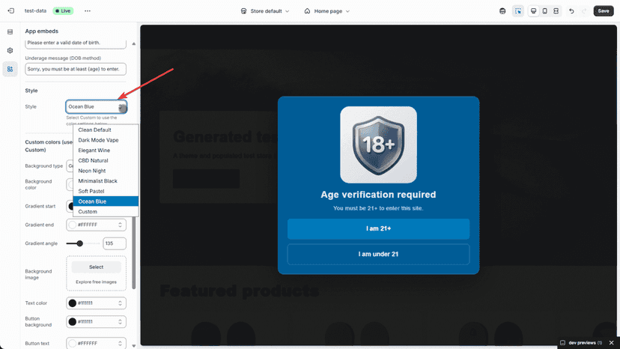Click Underage message DOB text field
The height and width of the screenshot is (349, 620).
coord(76,69)
